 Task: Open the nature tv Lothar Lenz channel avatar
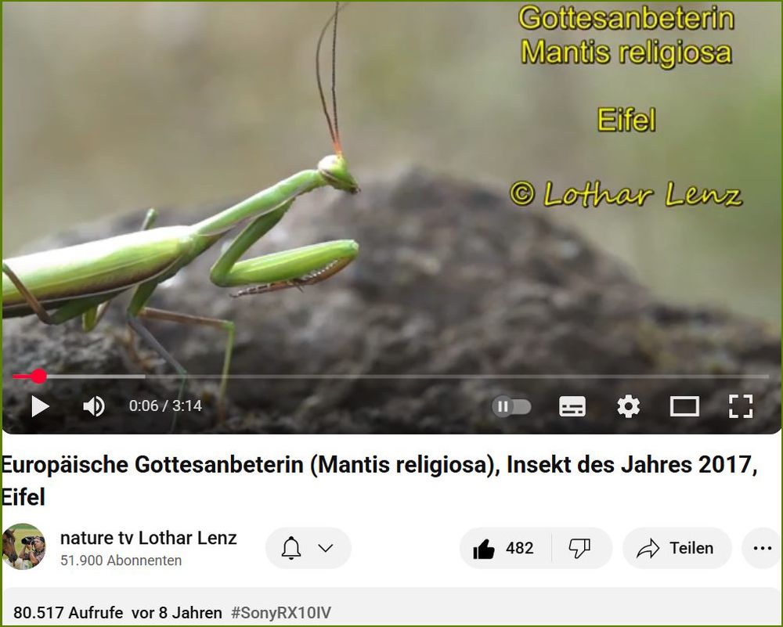24,547
